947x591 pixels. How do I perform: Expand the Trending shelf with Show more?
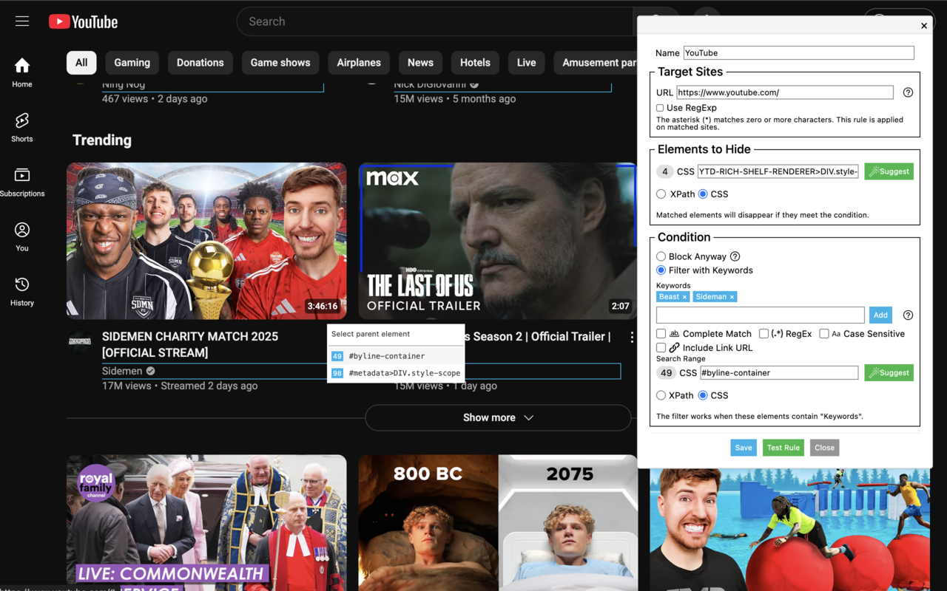coord(498,417)
